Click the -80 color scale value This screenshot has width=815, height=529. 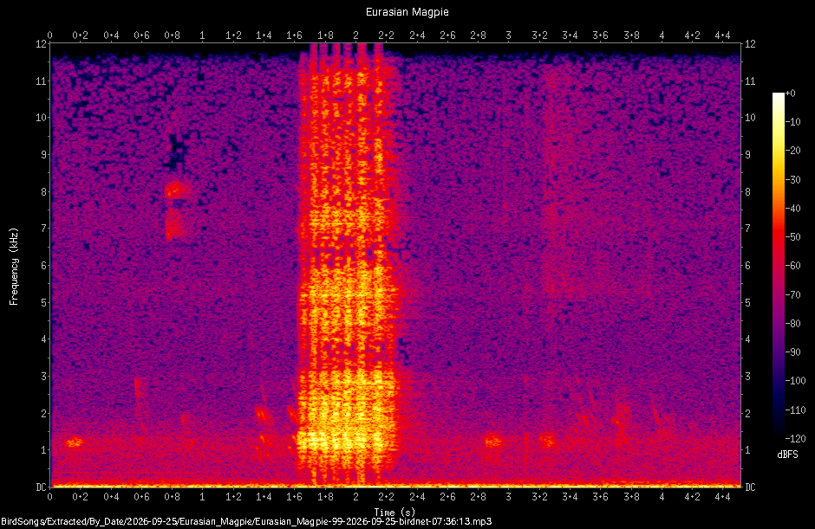coord(792,324)
